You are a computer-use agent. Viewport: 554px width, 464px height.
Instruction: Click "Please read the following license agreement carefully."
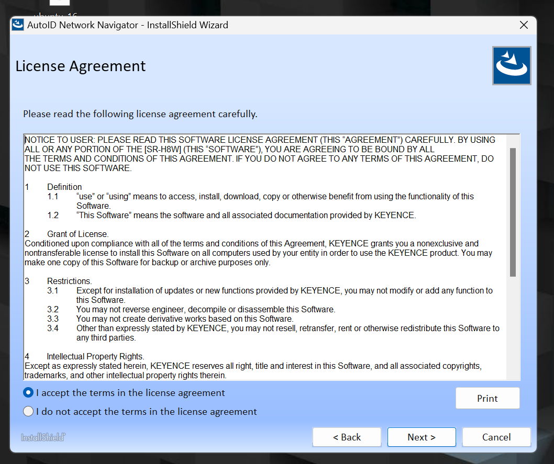(140, 114)
